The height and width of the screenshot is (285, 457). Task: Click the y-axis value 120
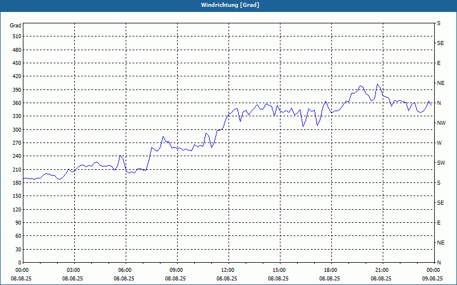17,209
